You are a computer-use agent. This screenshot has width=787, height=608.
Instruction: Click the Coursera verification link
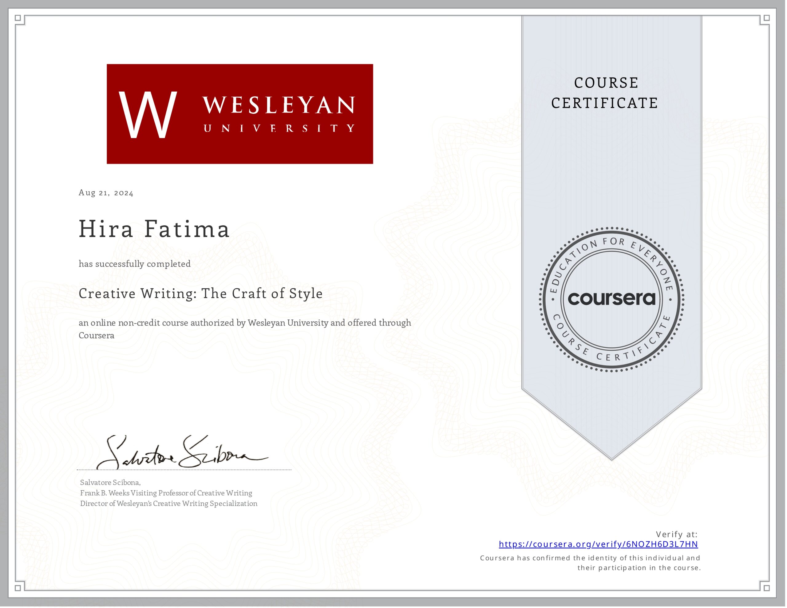click(x=598, y=544)
